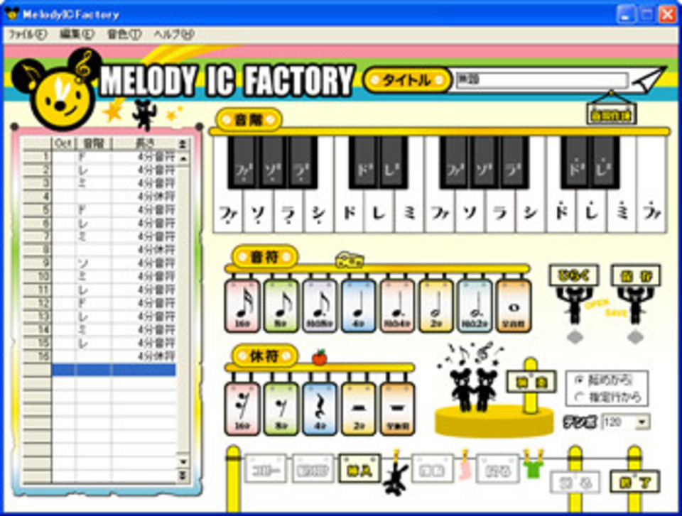
Task: Play the high ド white key
Action: coord(561,212)
